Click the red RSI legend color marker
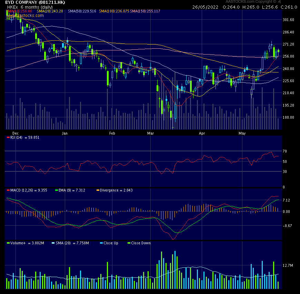The width and height of the screenshot is (300, 294). [8, 137]
